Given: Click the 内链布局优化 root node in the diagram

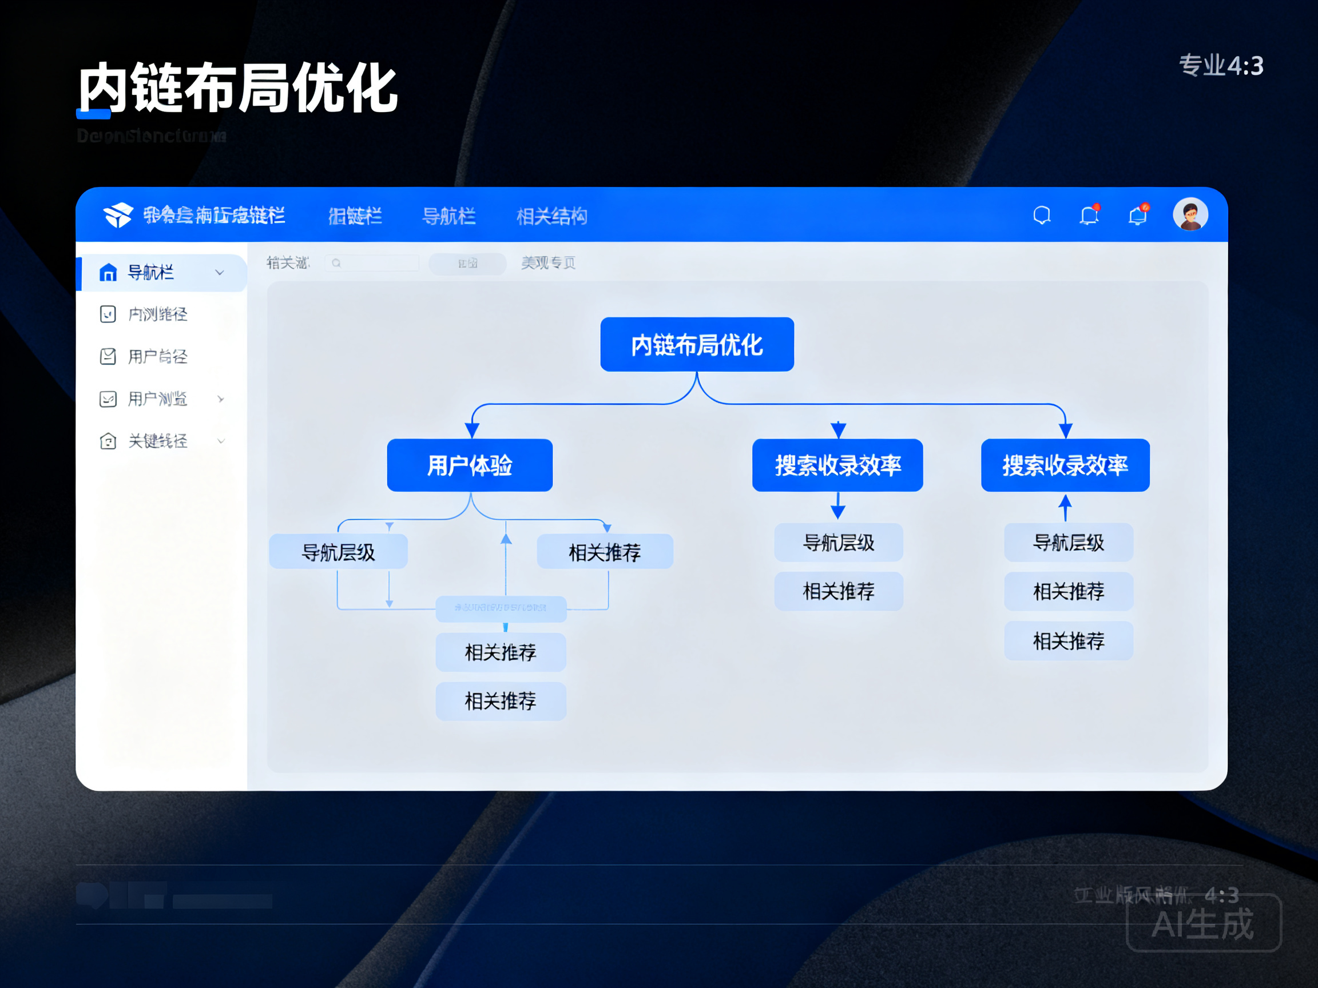Looking at the screenshot, I should click(697, 344).
